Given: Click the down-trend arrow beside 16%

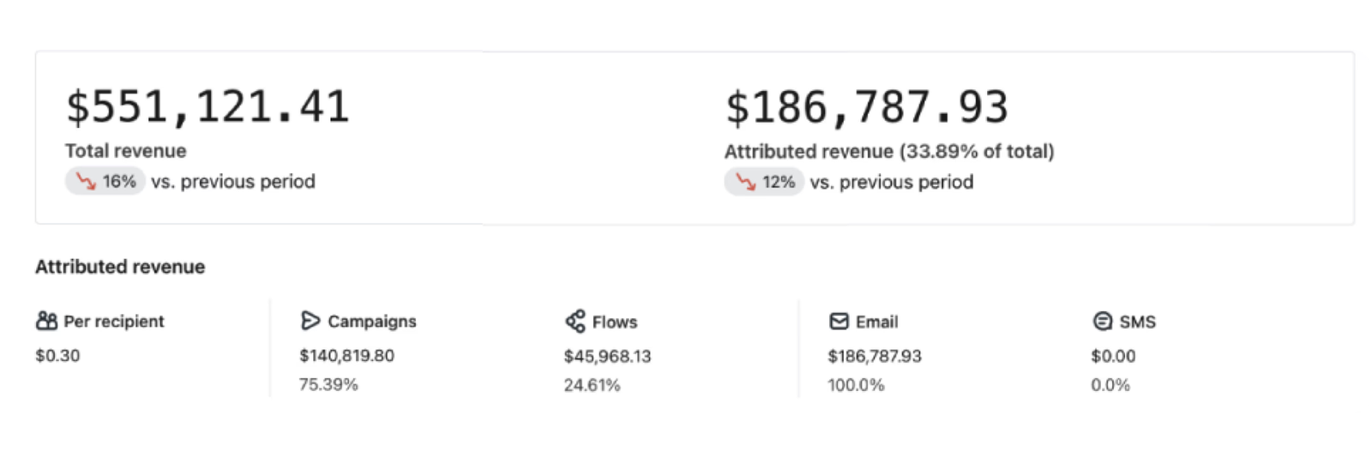Looking at the screenshot, I should click(x=86, y=181).
